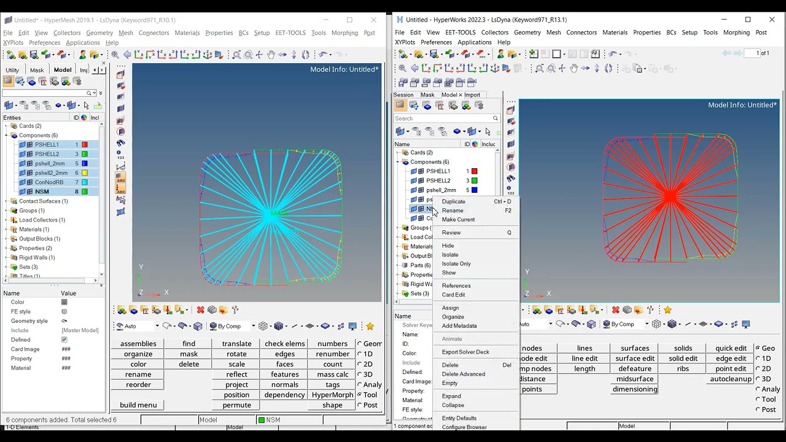Choose Card Edit in the context menu
The image size is (786, 442).
(453, 295)
